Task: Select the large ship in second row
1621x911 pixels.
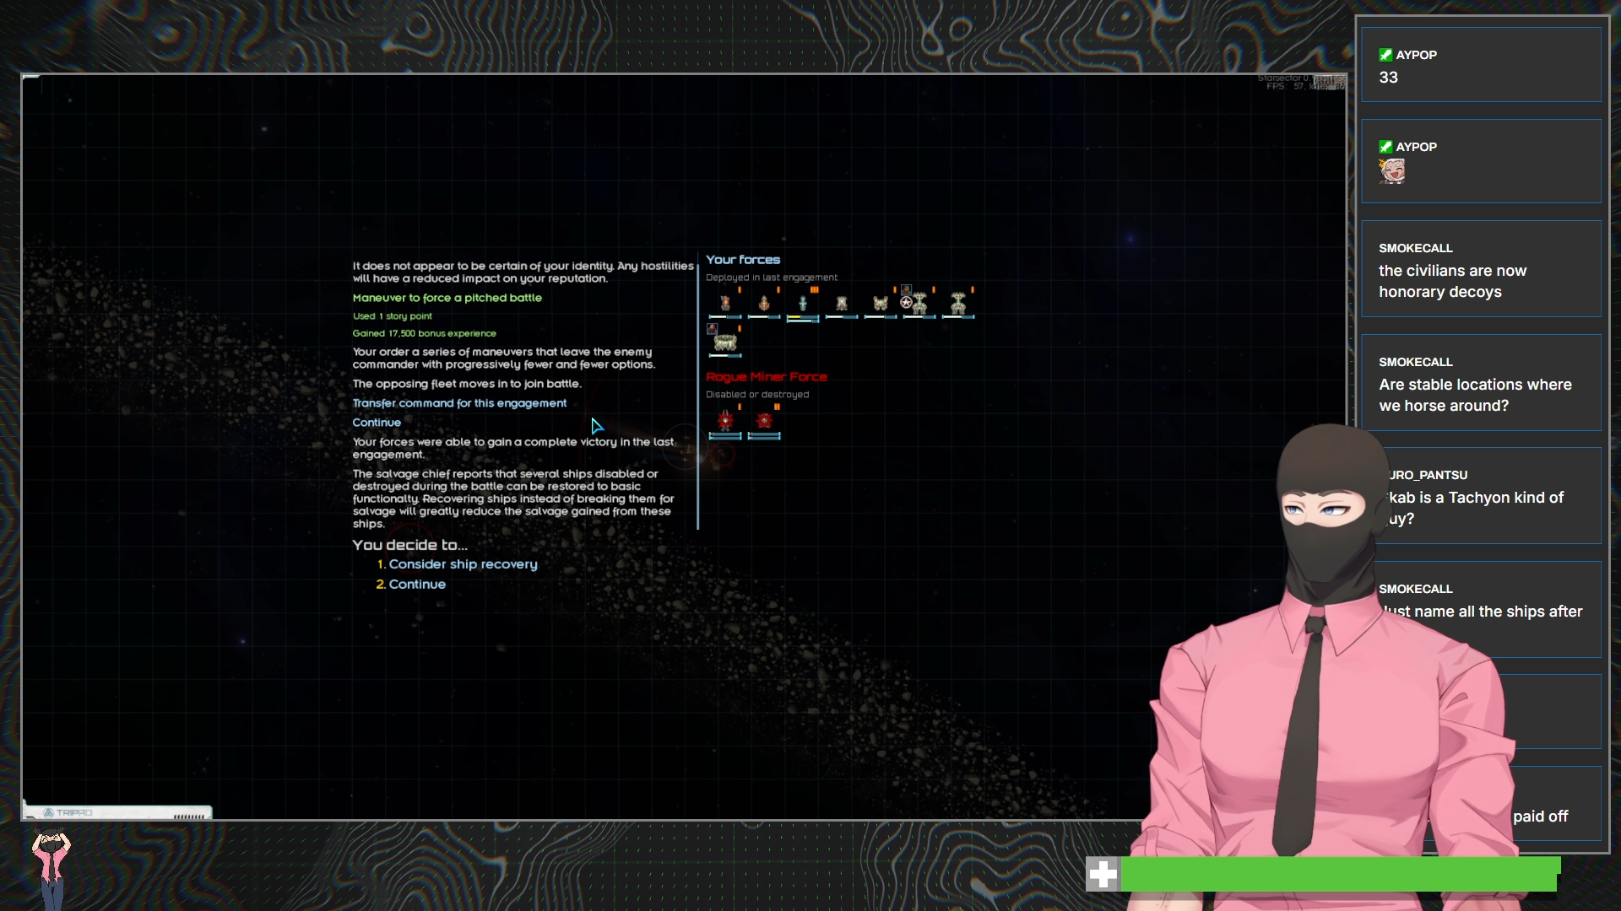Action: coord(725,342)
